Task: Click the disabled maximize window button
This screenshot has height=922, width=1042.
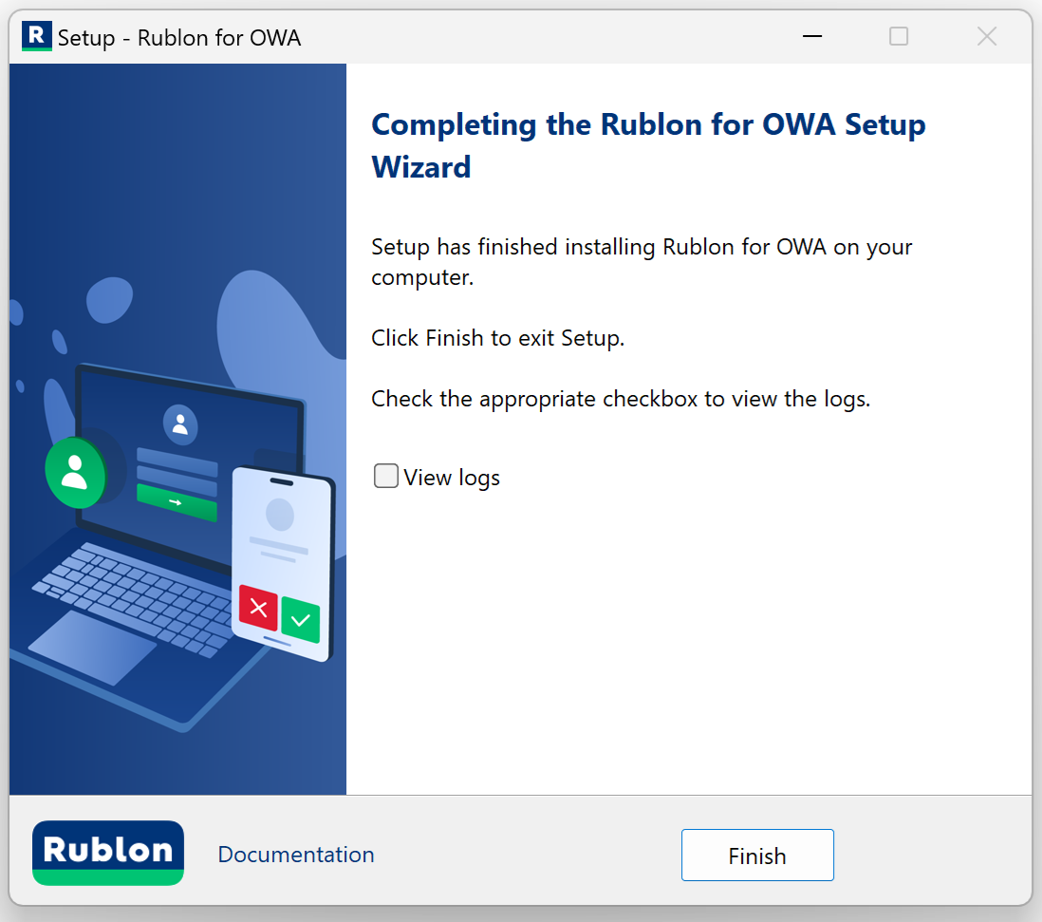Action: [899, 37]
